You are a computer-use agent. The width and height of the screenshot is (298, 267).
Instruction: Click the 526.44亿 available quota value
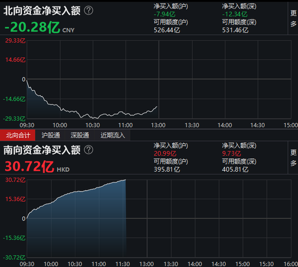tap(167, 30)
